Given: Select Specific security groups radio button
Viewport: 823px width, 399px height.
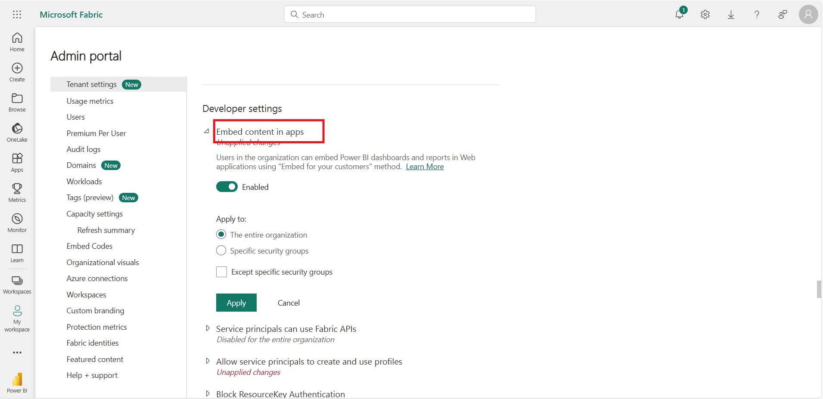Looking at the screenshot, I should 221,251.
